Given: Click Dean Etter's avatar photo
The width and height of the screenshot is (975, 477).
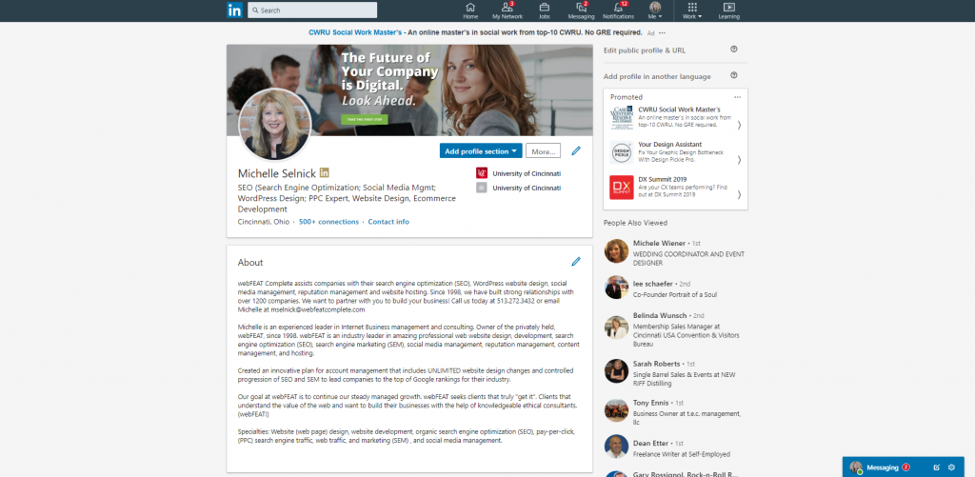Looking at the screenshot, I should (x=616, y=447).
